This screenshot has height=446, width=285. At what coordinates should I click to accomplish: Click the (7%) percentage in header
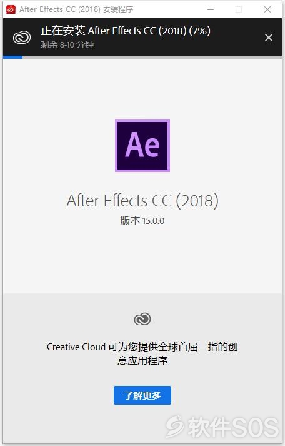point(200,31)
